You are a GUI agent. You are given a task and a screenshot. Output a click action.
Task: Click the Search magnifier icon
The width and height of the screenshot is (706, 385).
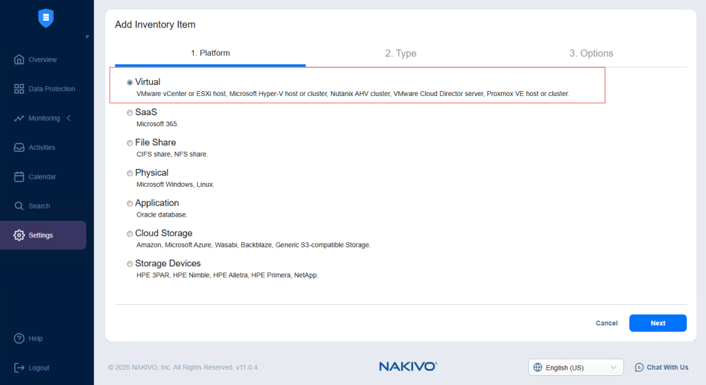(x=19, y=206)
